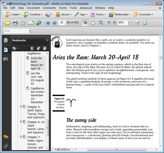Click the Print icon in toolbar
This screenshot has width=164, height=153.
[x=15, y=23]
